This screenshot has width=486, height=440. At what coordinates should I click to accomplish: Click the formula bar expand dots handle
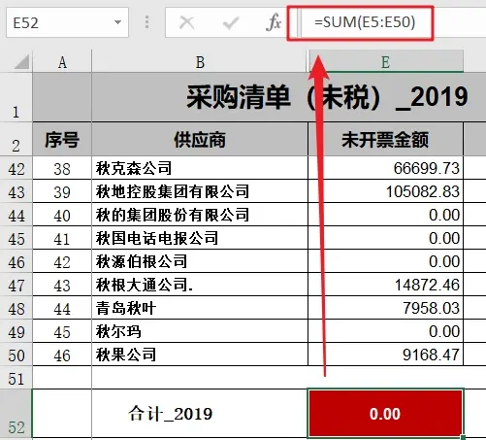[x=147, y=22]
